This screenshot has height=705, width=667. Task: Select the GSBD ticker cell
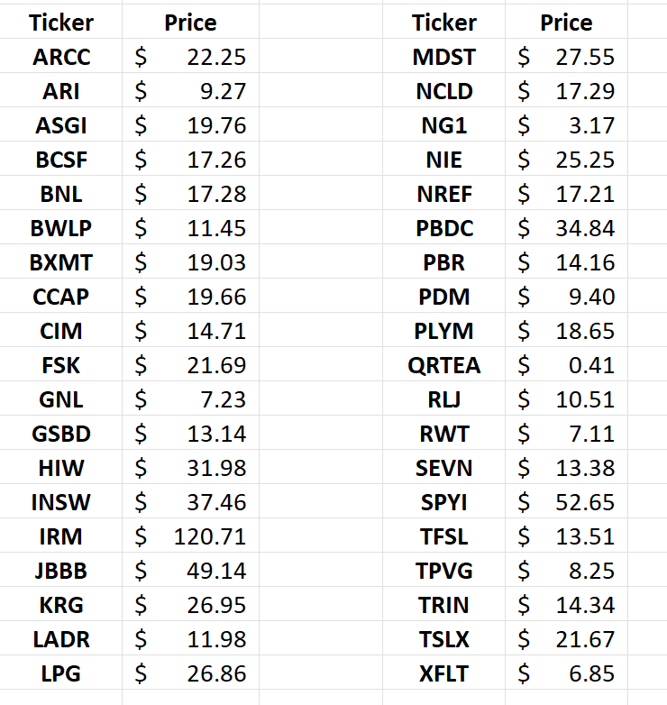[x=61, y=435]
